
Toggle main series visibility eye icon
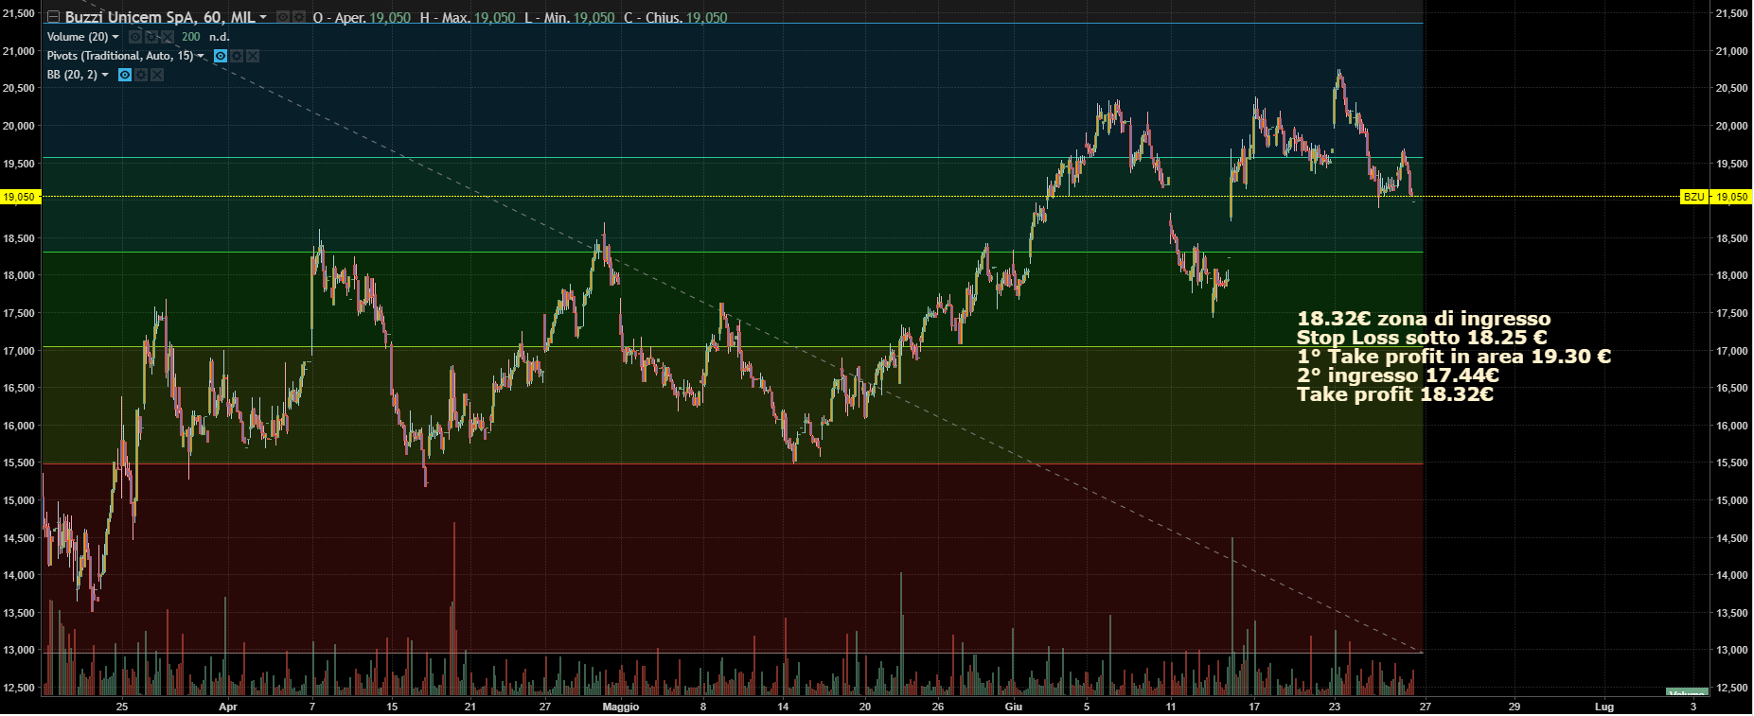282,18
